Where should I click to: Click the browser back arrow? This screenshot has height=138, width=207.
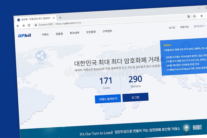[x=18, y=26]
